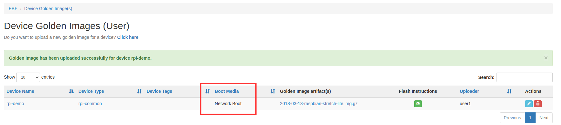This screenshot has height=125, width=561.
Task: Open the raspbian-stretch-lite.img.gz artifact link
Action: tap(319, 104)
